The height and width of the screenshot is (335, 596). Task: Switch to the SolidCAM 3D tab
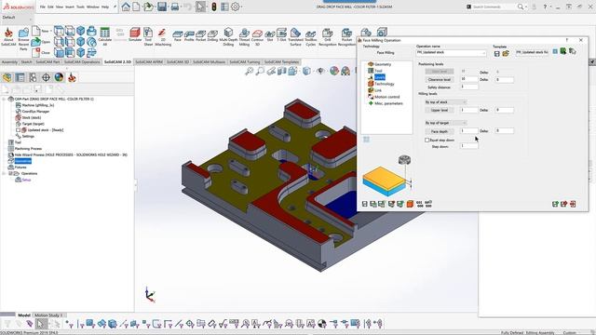pyautogui.click(x=178, y=62)
